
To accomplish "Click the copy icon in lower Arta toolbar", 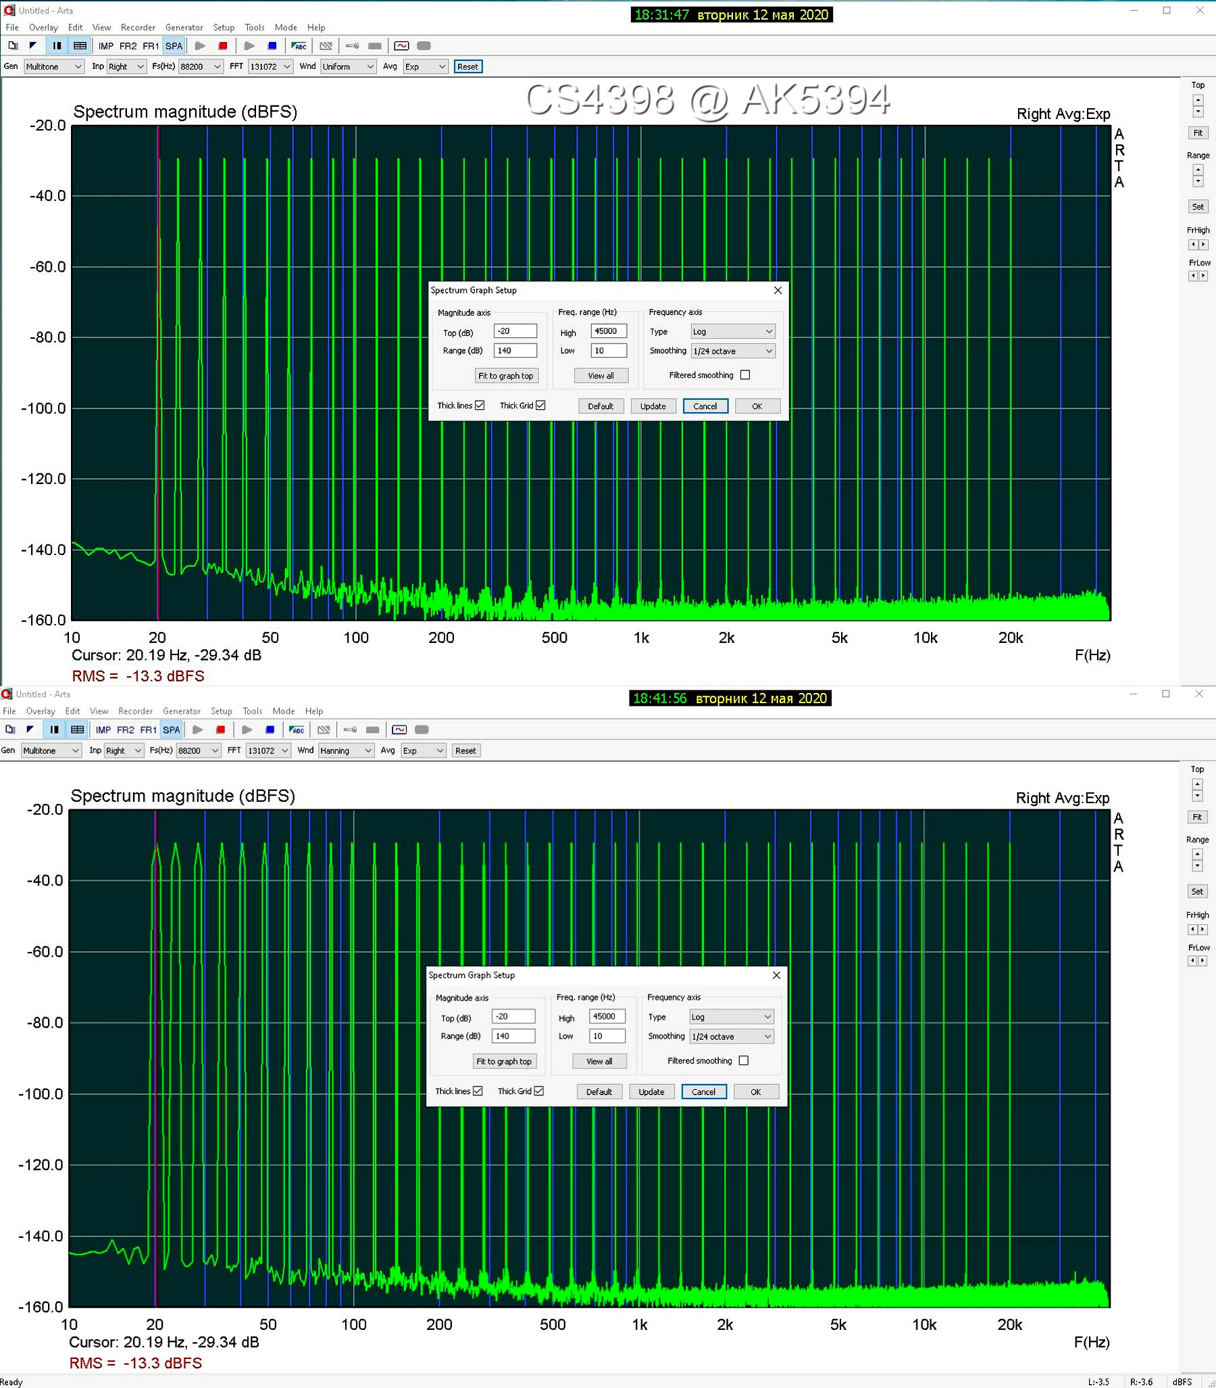I will coord(10,729).
